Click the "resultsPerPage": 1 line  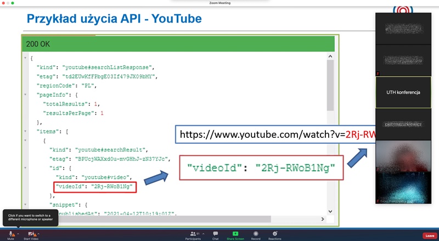click(x=73, y=113)
